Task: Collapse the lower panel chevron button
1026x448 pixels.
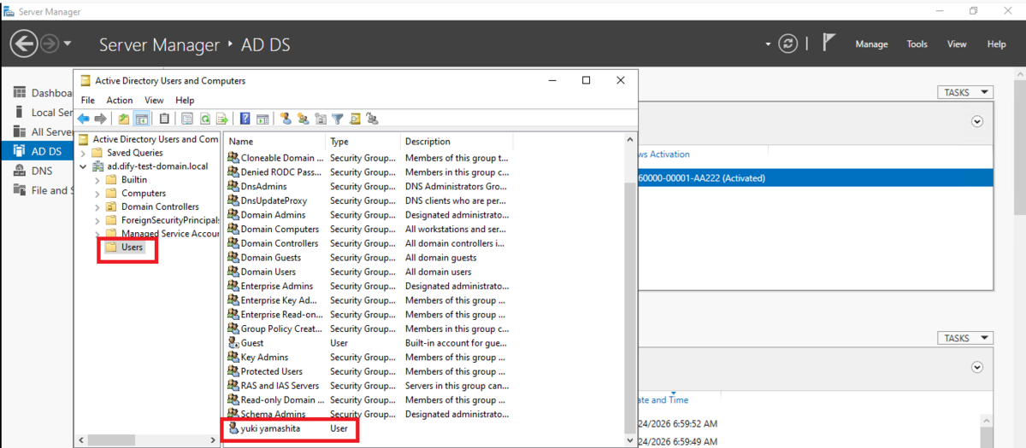Action: coord(977,368)
